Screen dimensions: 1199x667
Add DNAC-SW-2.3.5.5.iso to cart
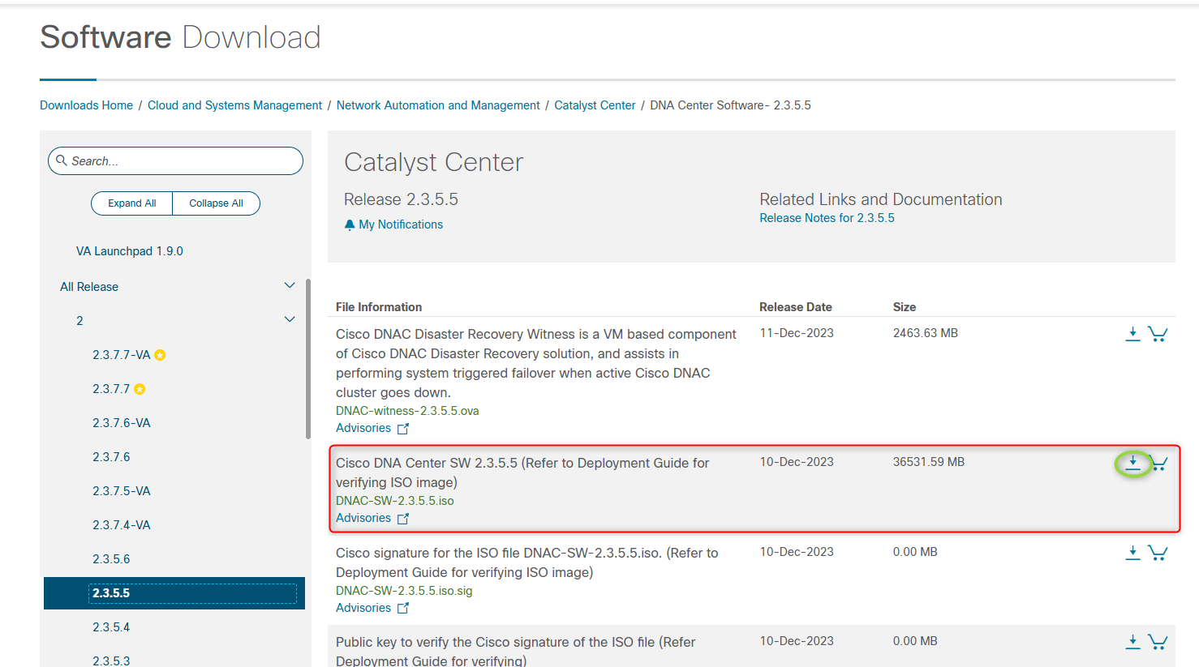click(x=1159, y=464)
